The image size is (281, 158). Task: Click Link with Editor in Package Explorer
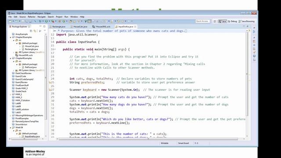(35, 31)
